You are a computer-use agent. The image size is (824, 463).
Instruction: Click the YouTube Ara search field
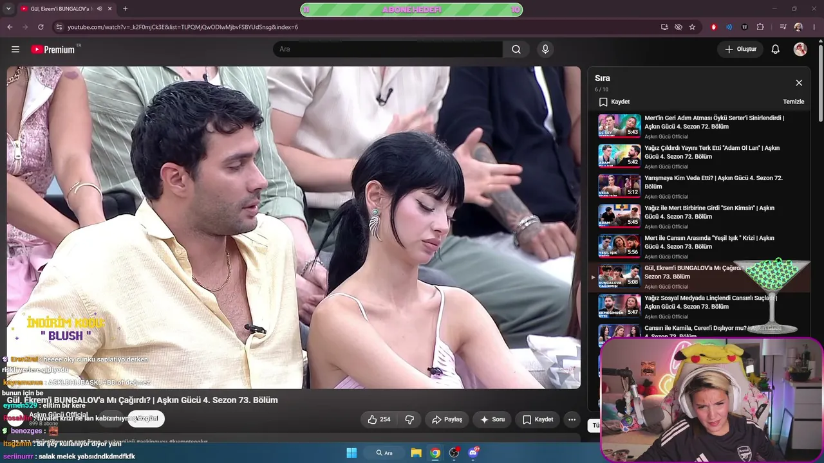(x=388, y=50)
